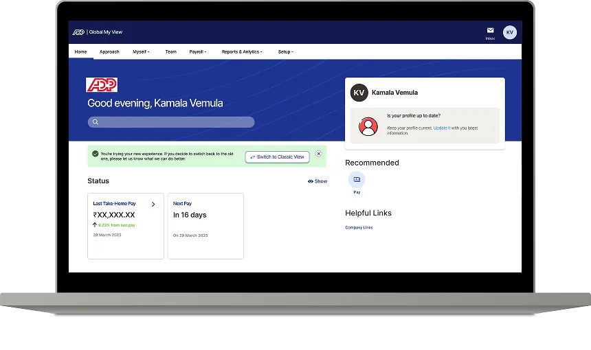
Task: Click the ADP logo in top bar
Action: click(x=78, y=32)
